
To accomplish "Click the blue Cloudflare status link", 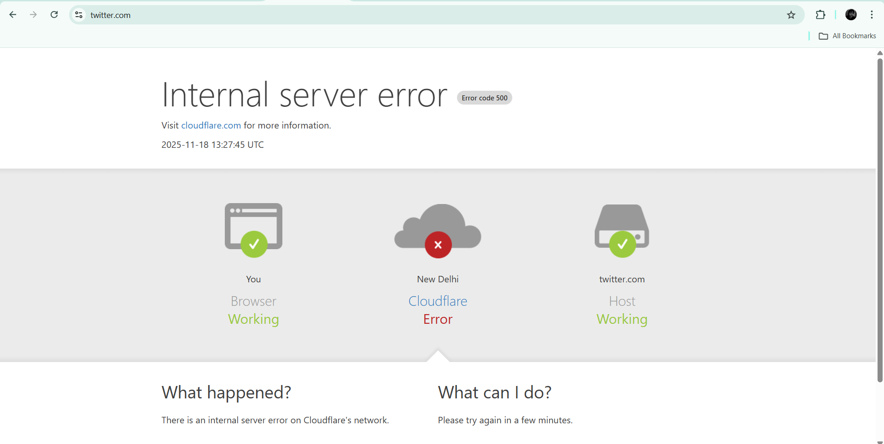I will pos(438,301).
